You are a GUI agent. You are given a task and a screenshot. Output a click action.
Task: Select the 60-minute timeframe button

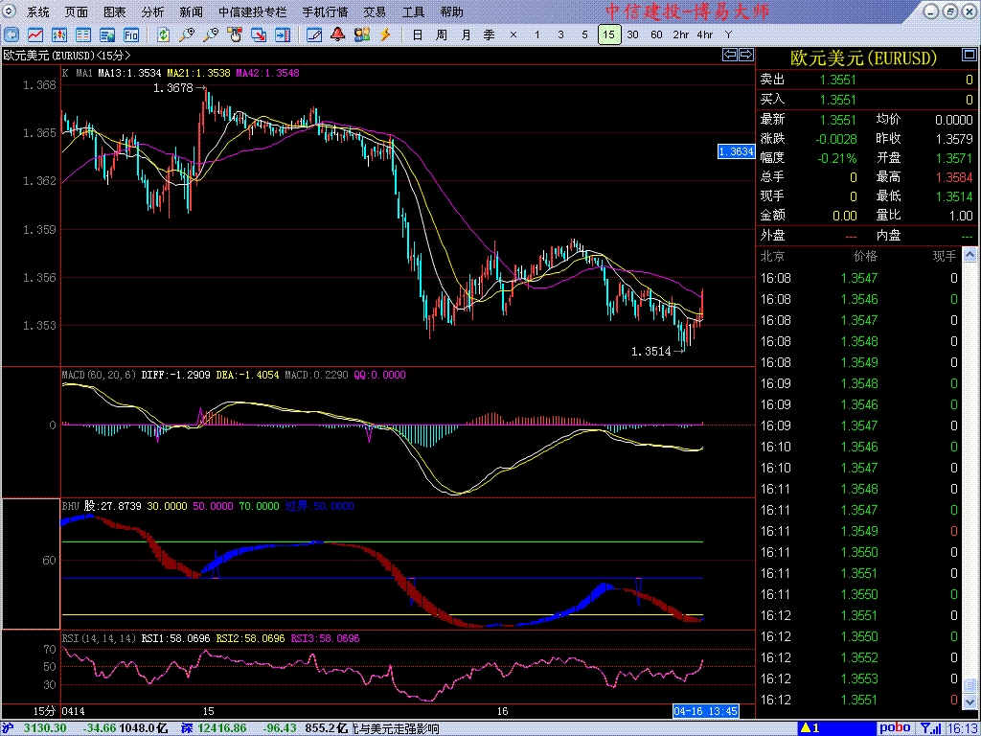click(x=656, y=34)
